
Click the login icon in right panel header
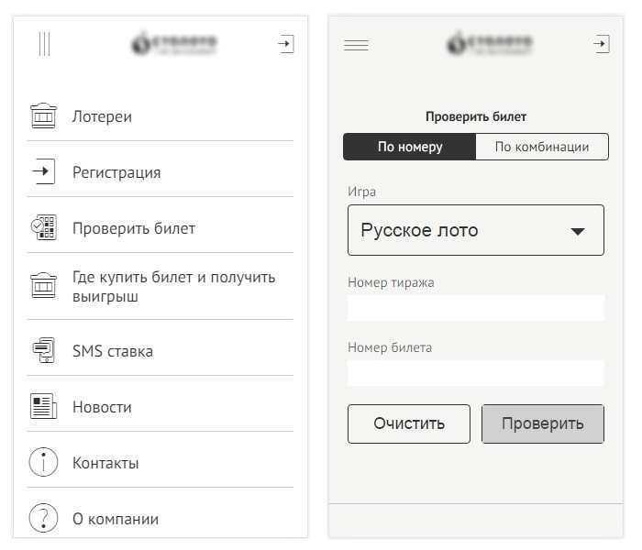[x=602, y=43]
